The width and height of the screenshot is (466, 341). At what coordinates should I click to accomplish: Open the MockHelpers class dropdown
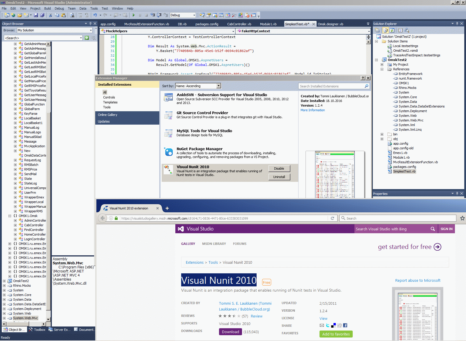[233, 31]
